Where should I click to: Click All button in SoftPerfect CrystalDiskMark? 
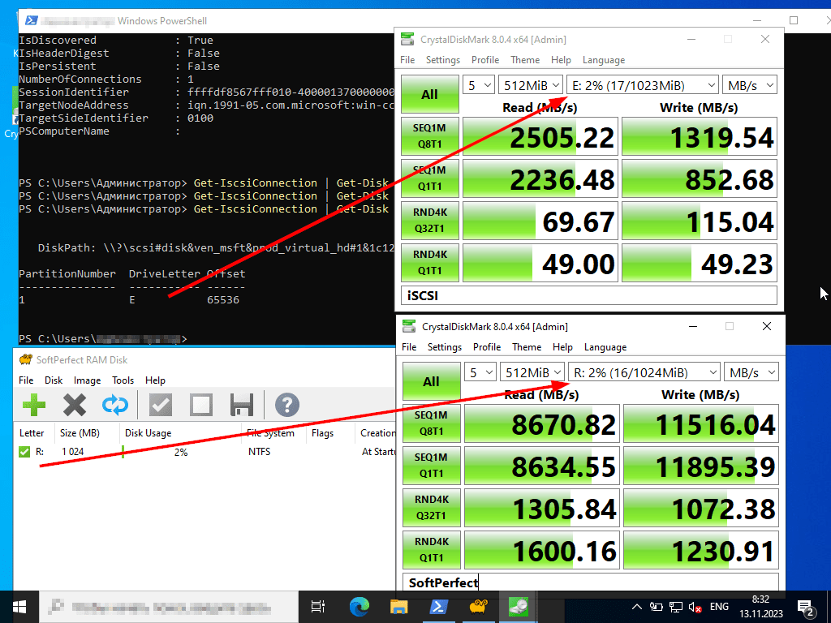(x=432, y=381)
